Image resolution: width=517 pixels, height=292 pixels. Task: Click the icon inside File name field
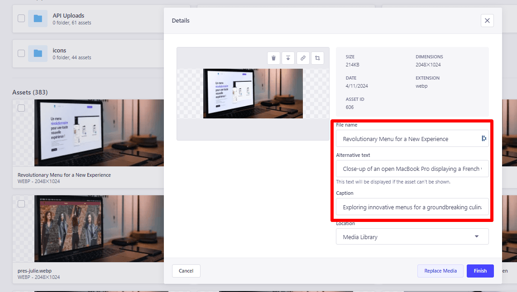click(x=483, y=139)
